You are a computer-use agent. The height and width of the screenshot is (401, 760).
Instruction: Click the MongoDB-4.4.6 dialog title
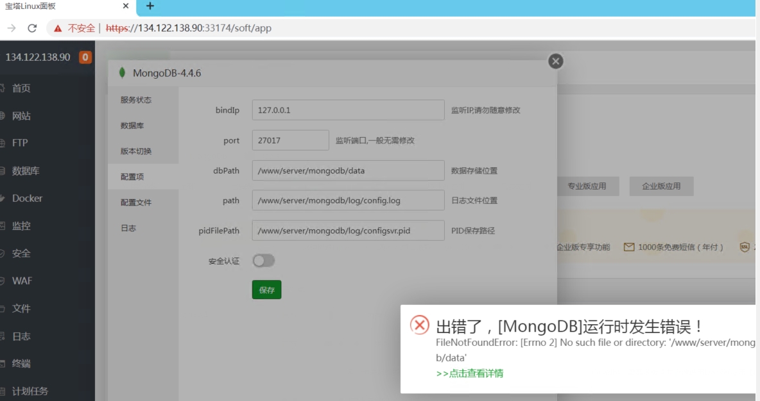[x=167, y=73]
